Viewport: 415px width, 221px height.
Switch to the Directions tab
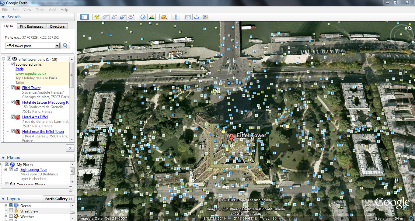58,26
